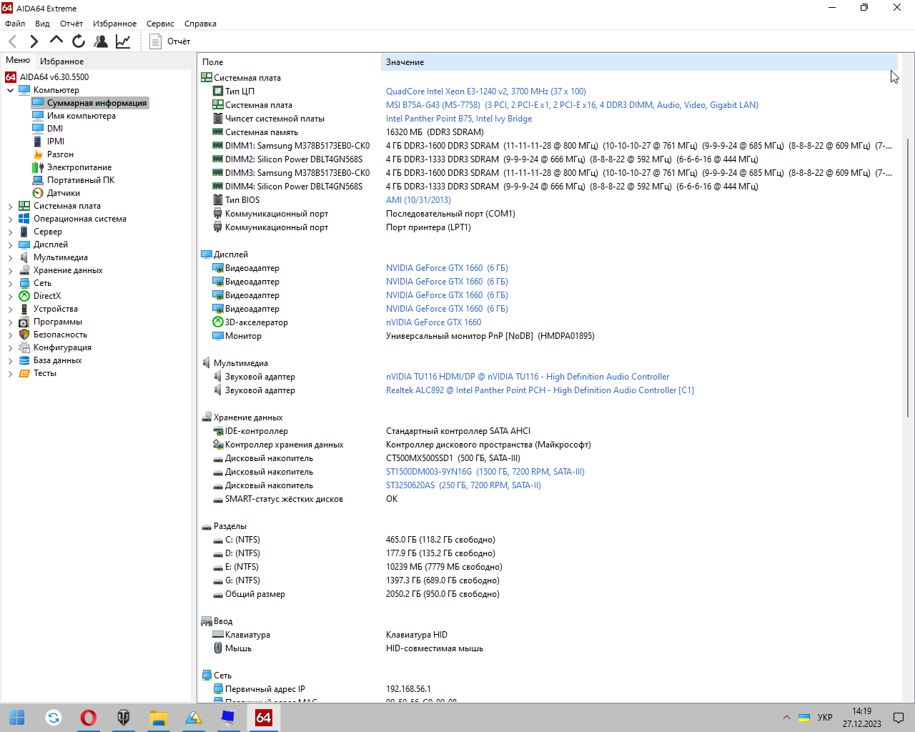
Task: Open the Справка menu
Action: [200, 24]
